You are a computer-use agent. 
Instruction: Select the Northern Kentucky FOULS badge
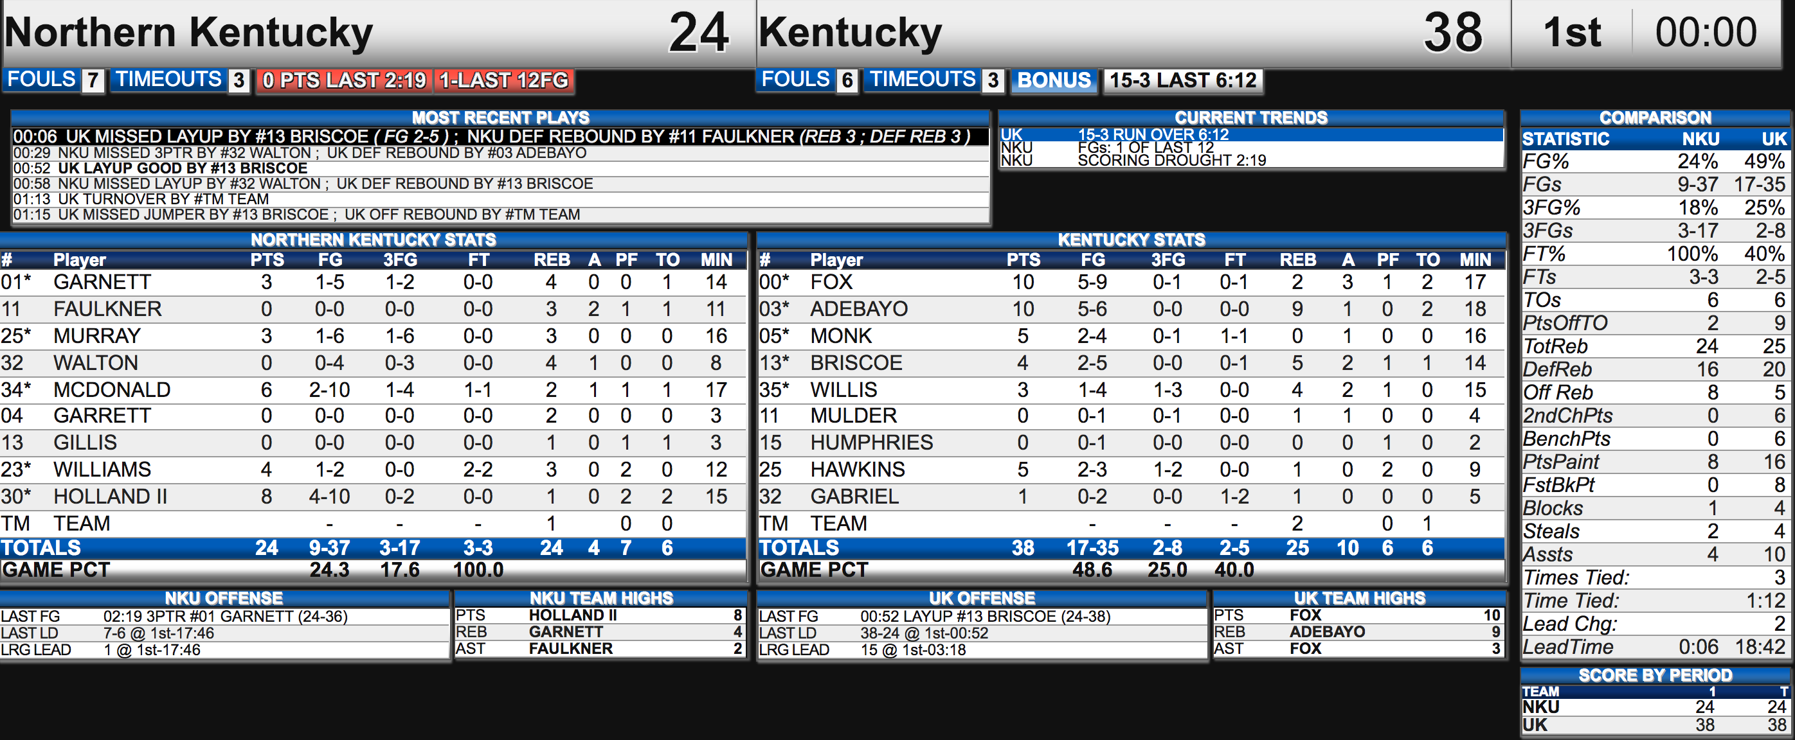tap(55, 80)
